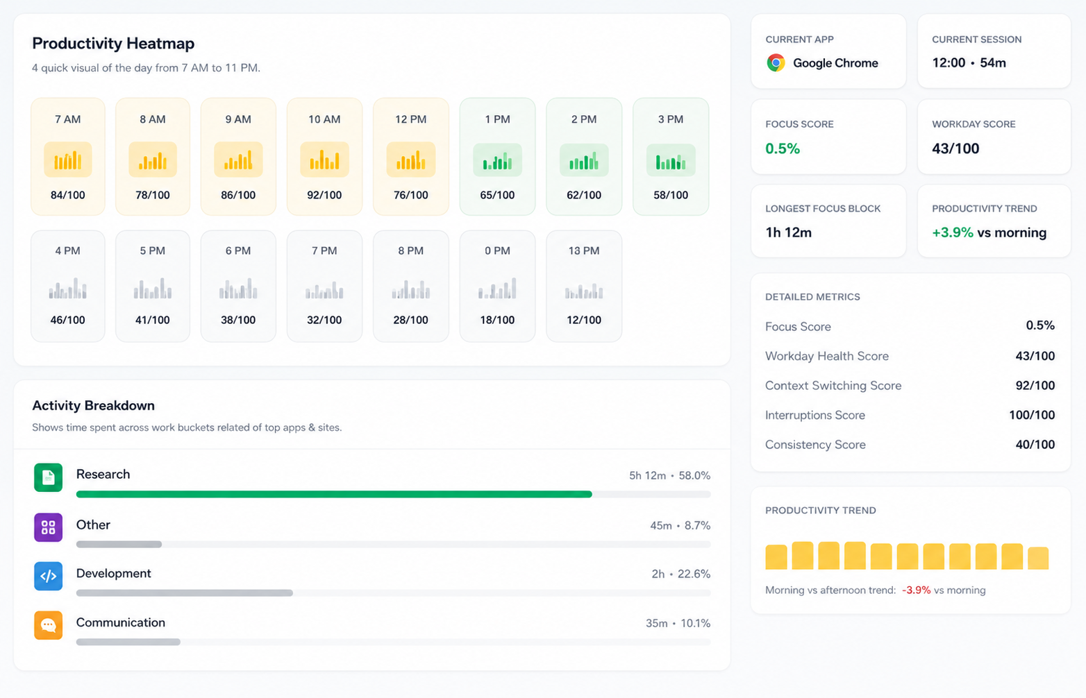Select the blue Development code icon

[48, 576]
